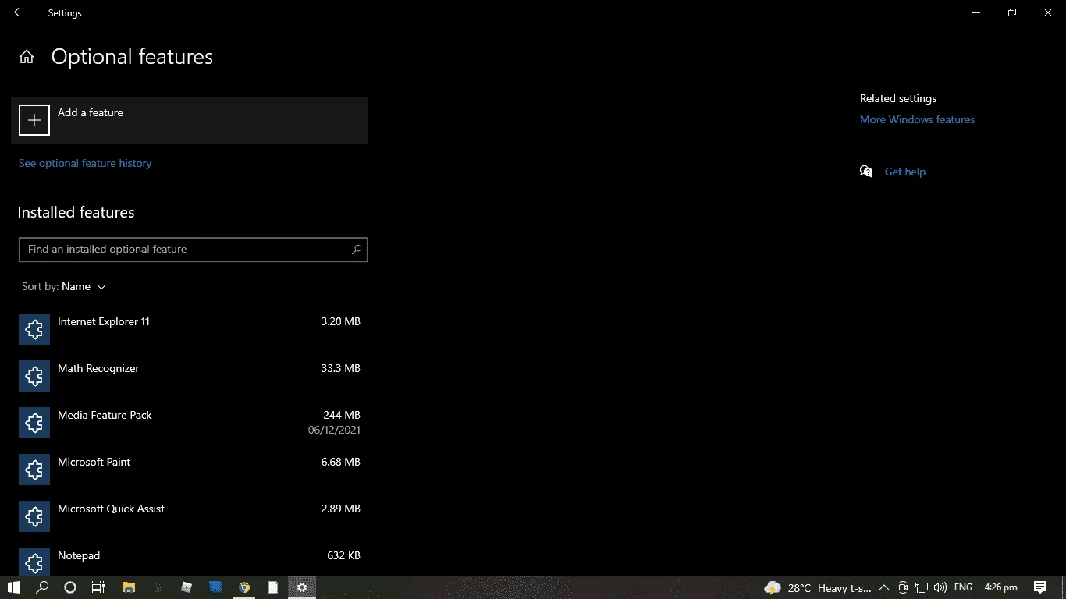Screen dimensions: 1066x599
Task: Open the Windows Start menu
Action: 14,587
